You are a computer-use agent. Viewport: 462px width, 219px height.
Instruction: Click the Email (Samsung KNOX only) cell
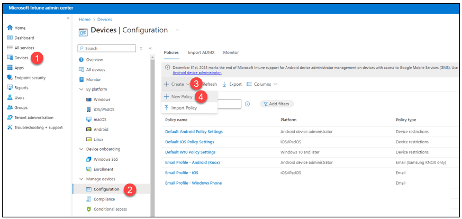click(x=421, y=162)
